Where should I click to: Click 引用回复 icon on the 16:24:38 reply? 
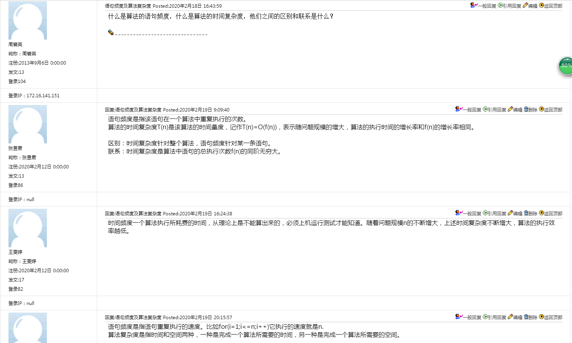(485, 213)
